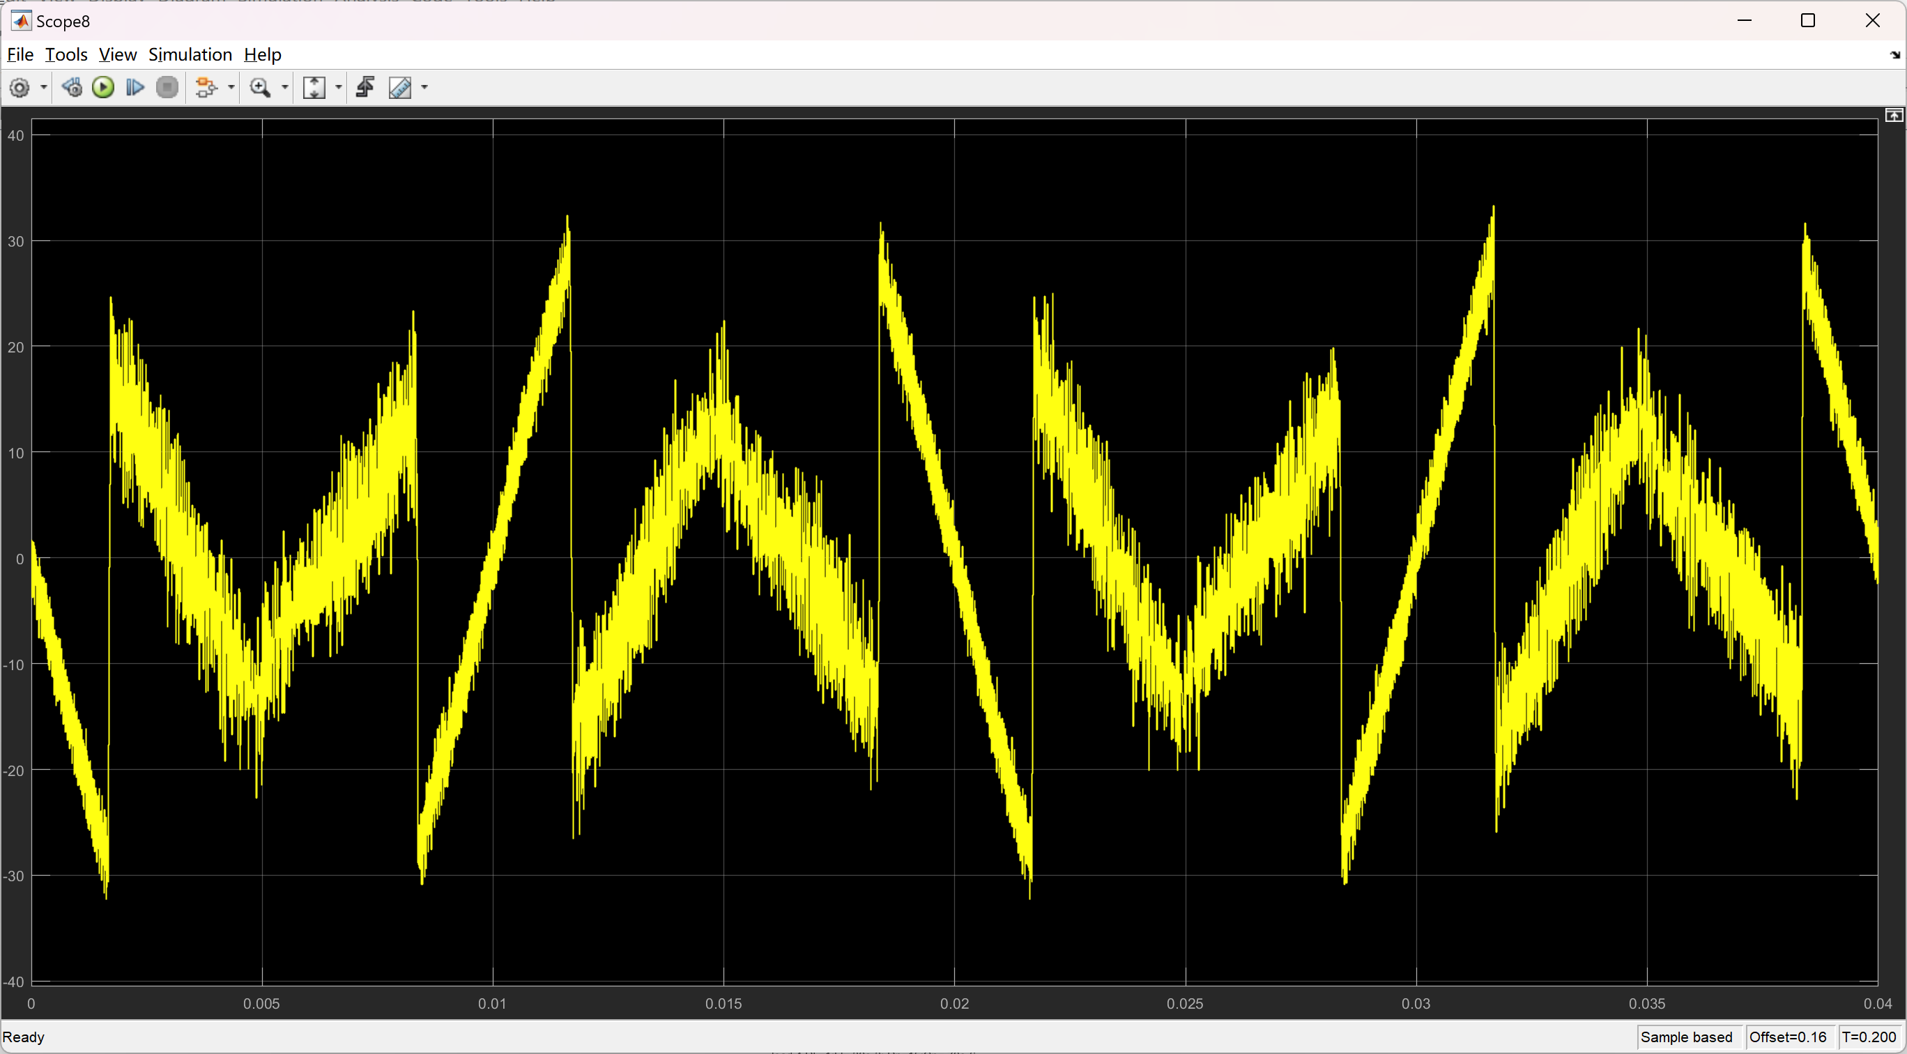Open the Tools menu

(66, 55)
